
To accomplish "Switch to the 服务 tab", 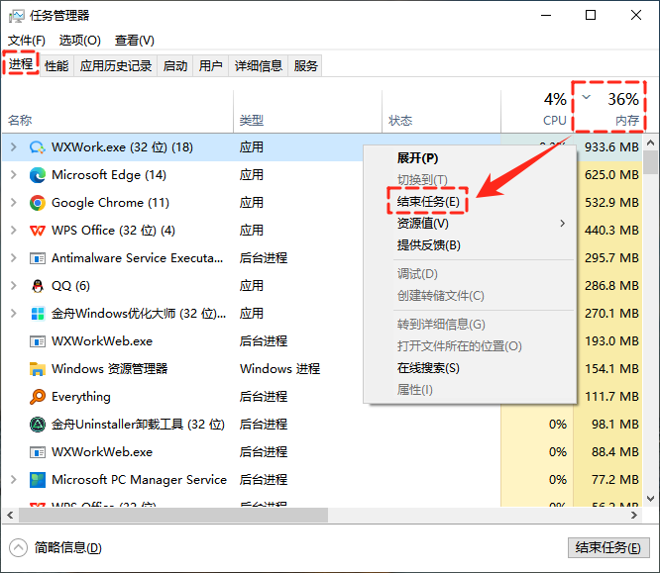I will click(x=305, y=66).
